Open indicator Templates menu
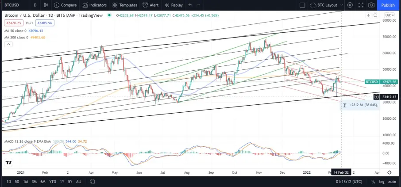The height and width of the screenshot is (187, 401). (x=125, y=5)
